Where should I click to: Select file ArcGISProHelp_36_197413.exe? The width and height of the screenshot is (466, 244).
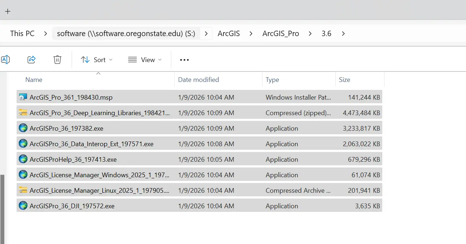coord(73,159)
